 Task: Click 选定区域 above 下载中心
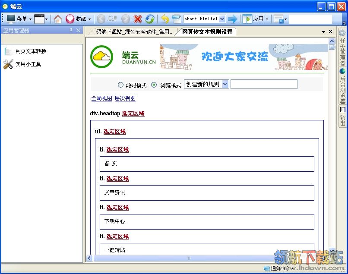(x=117, y=208)
